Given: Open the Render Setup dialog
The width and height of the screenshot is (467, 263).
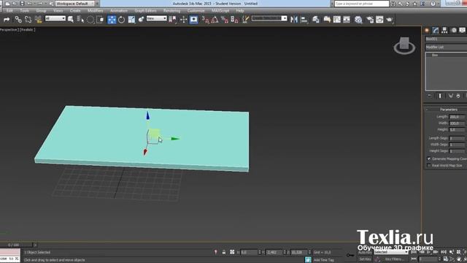Looking at the screenshot, I should [x=370, y=20].
